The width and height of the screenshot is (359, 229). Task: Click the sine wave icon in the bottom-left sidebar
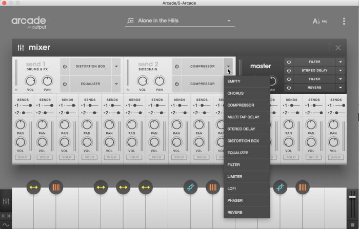click(6, 225)
